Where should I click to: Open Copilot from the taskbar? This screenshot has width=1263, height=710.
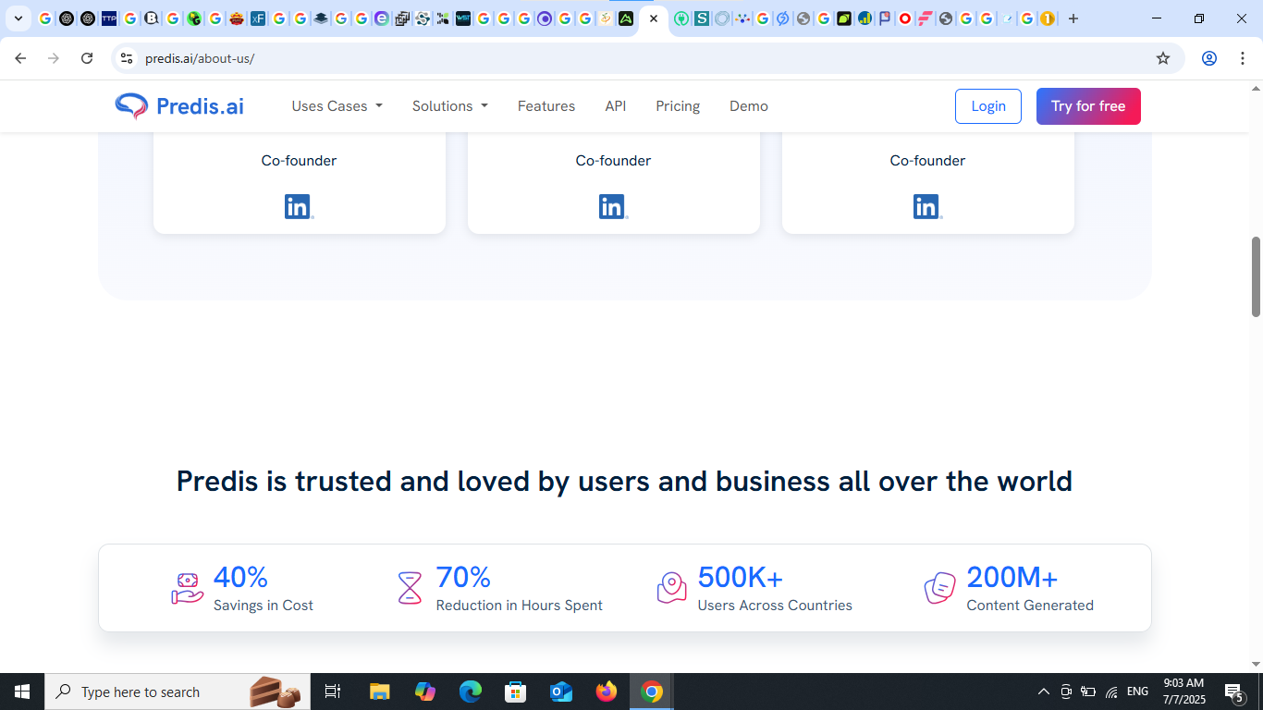(x=425, y=692)
